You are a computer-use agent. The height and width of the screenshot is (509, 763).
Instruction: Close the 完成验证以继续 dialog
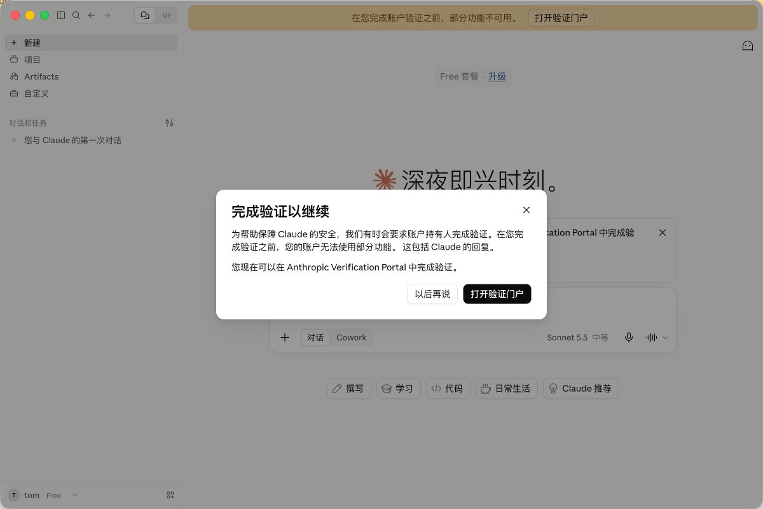tap(526, 210)
